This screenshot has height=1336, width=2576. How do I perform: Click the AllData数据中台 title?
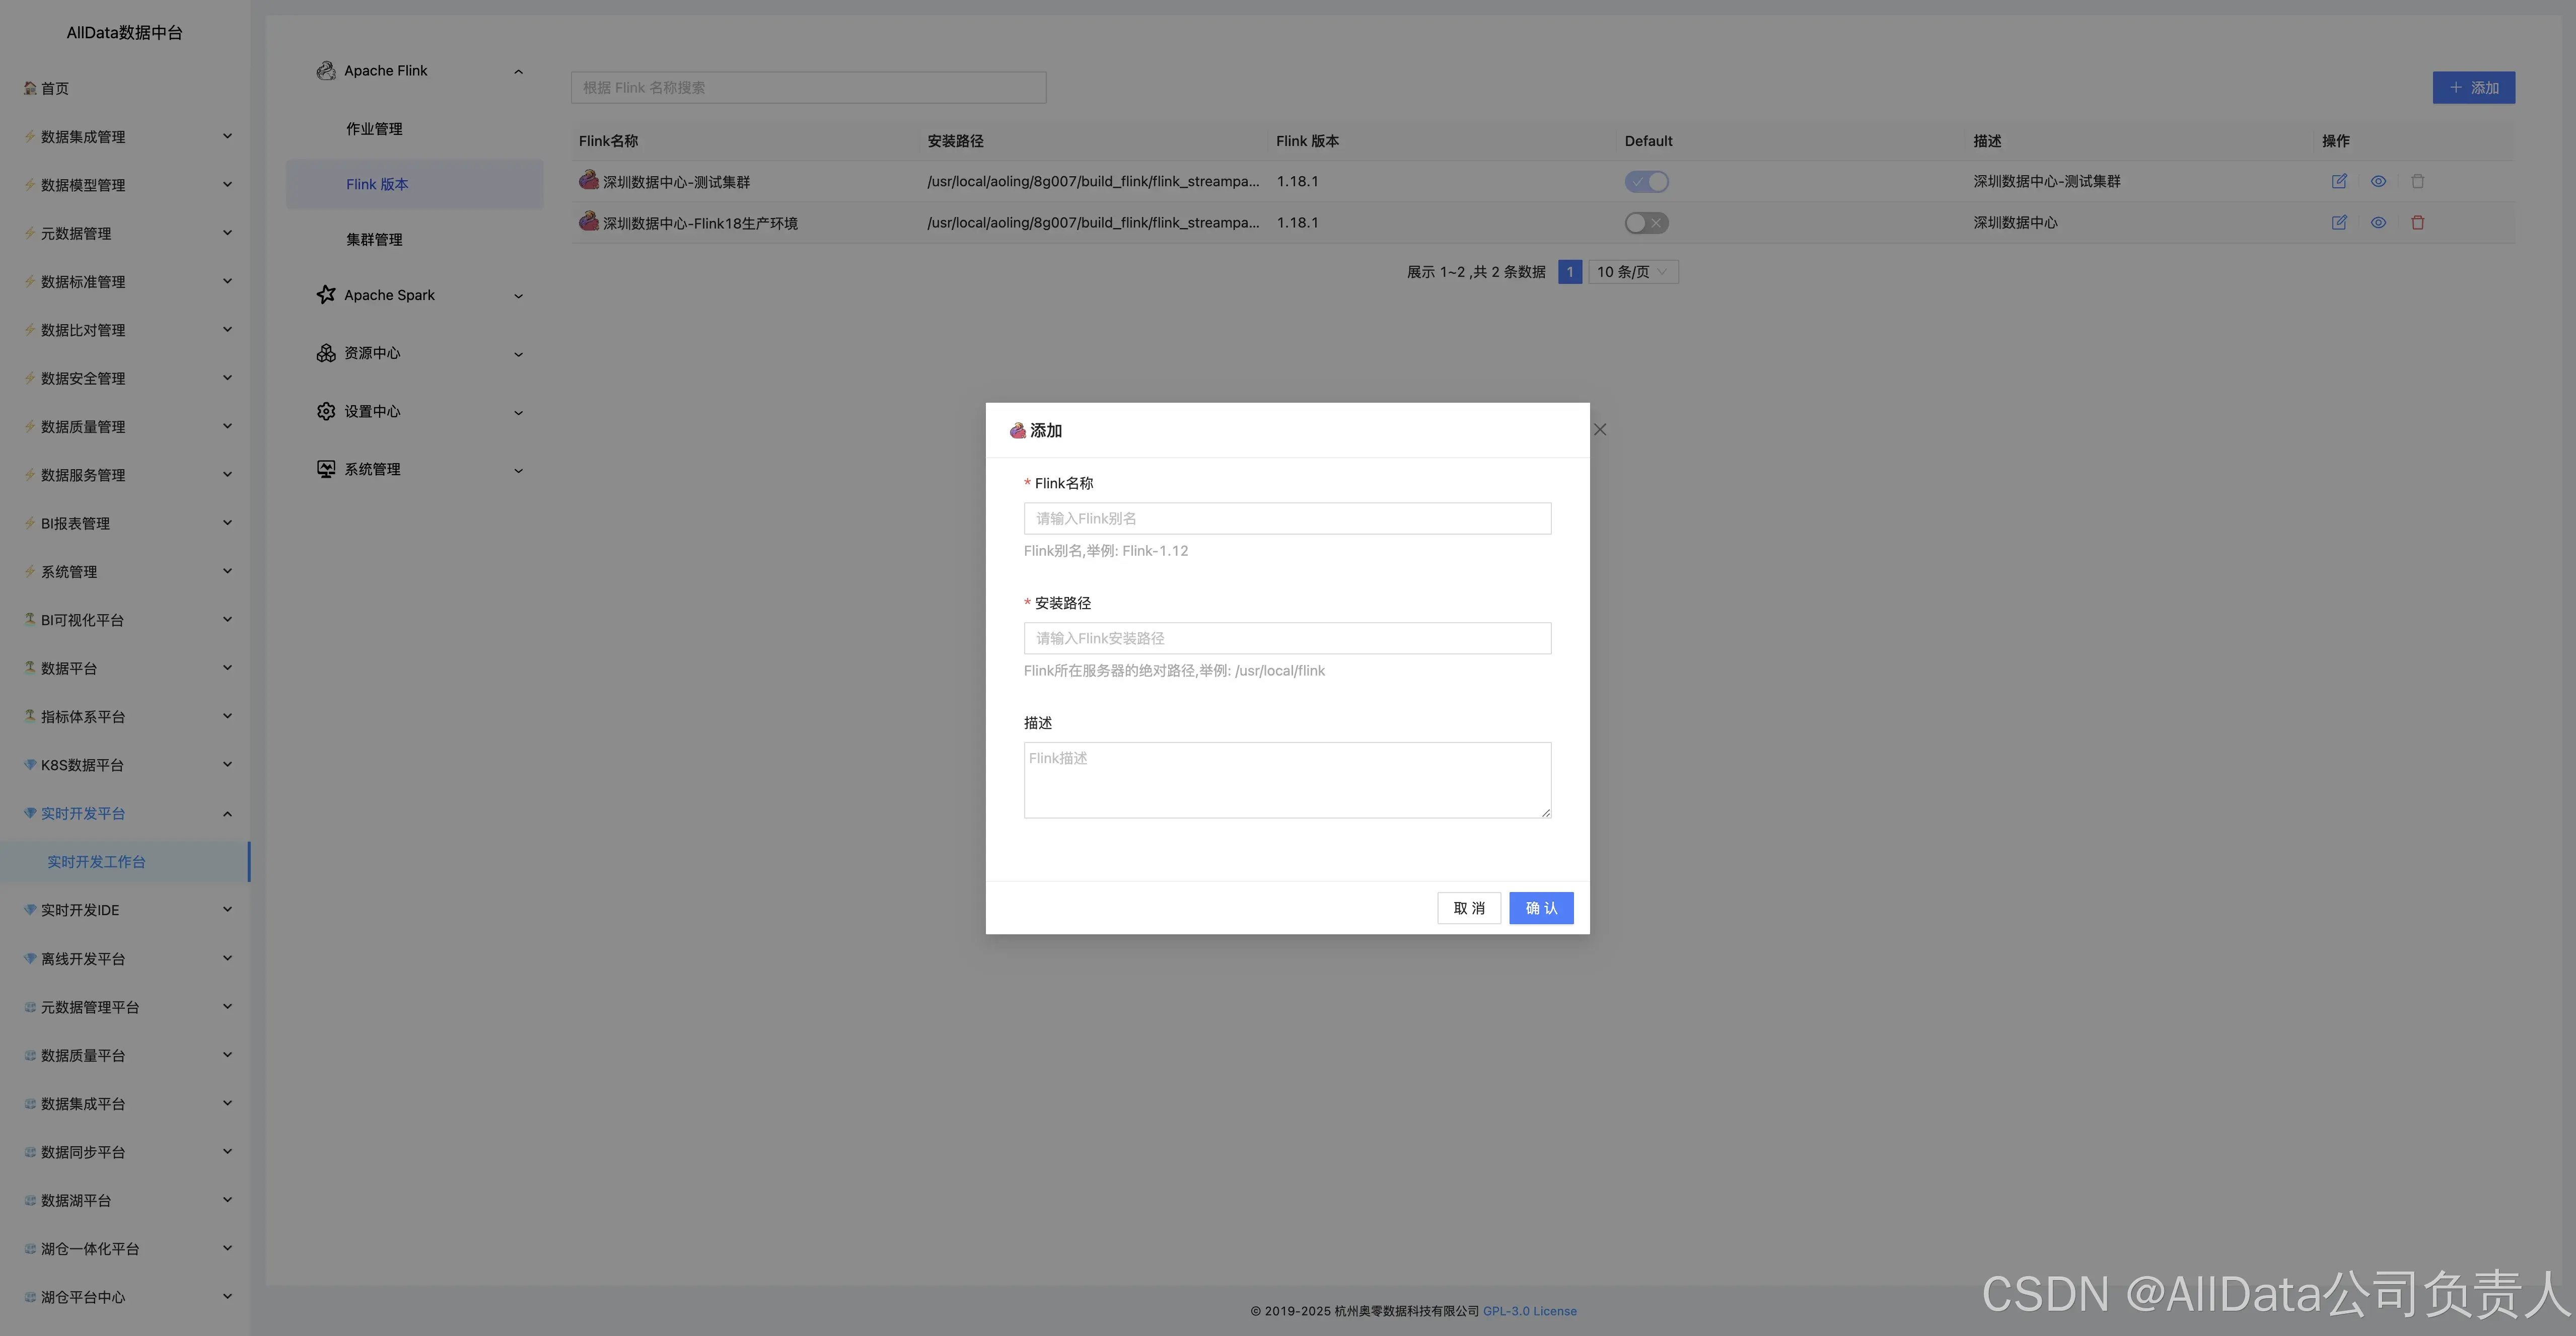click(124, 32)
